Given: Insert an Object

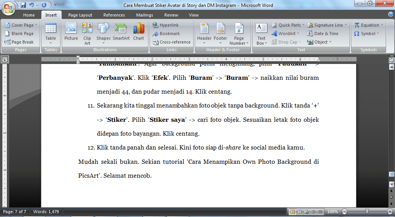Looking at the screenshot, I should coord(319,42).
